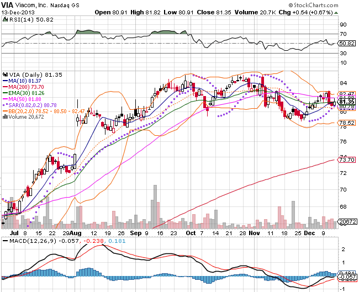Click the 30 RSI oversold axis label

coord(343,53)
